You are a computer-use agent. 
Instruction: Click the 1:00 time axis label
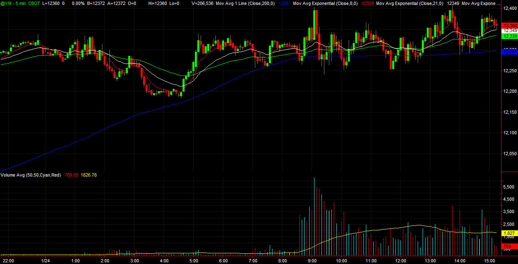[76, 261]
